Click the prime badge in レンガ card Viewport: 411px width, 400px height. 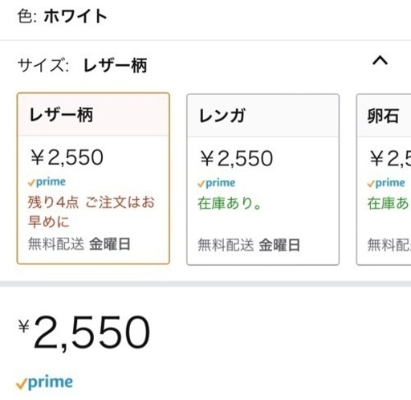(x=216, y=183)
